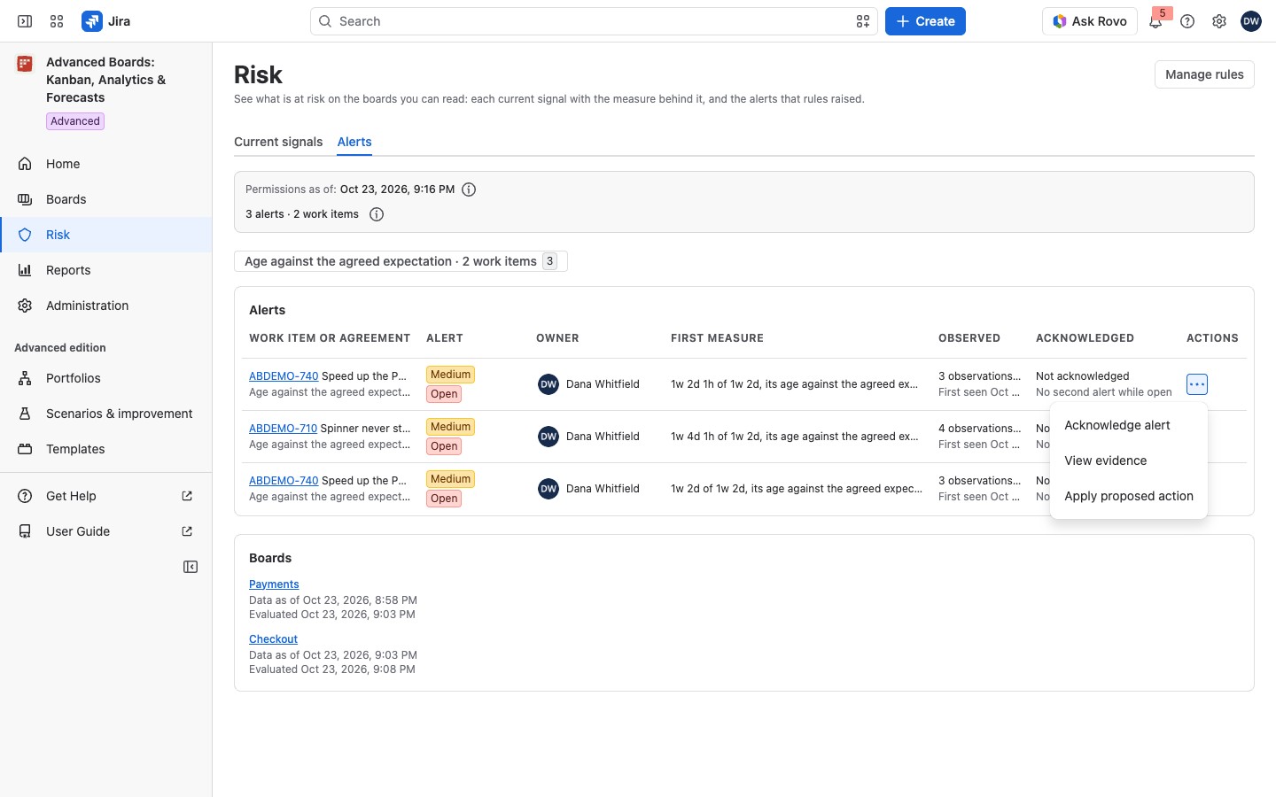Open Templates in the sidebar
The height and width of the screenshot is (797, 1276).
tap(106, 449)
